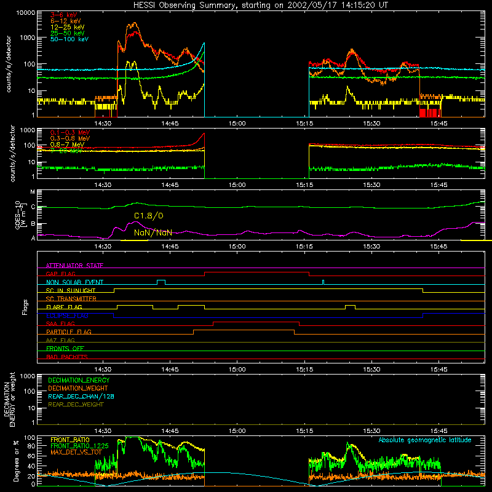The width and height of the screenshot is (492, 492).
Task: Click the raised PARTICLE_FLAG segment
Action: click(244, 330)
